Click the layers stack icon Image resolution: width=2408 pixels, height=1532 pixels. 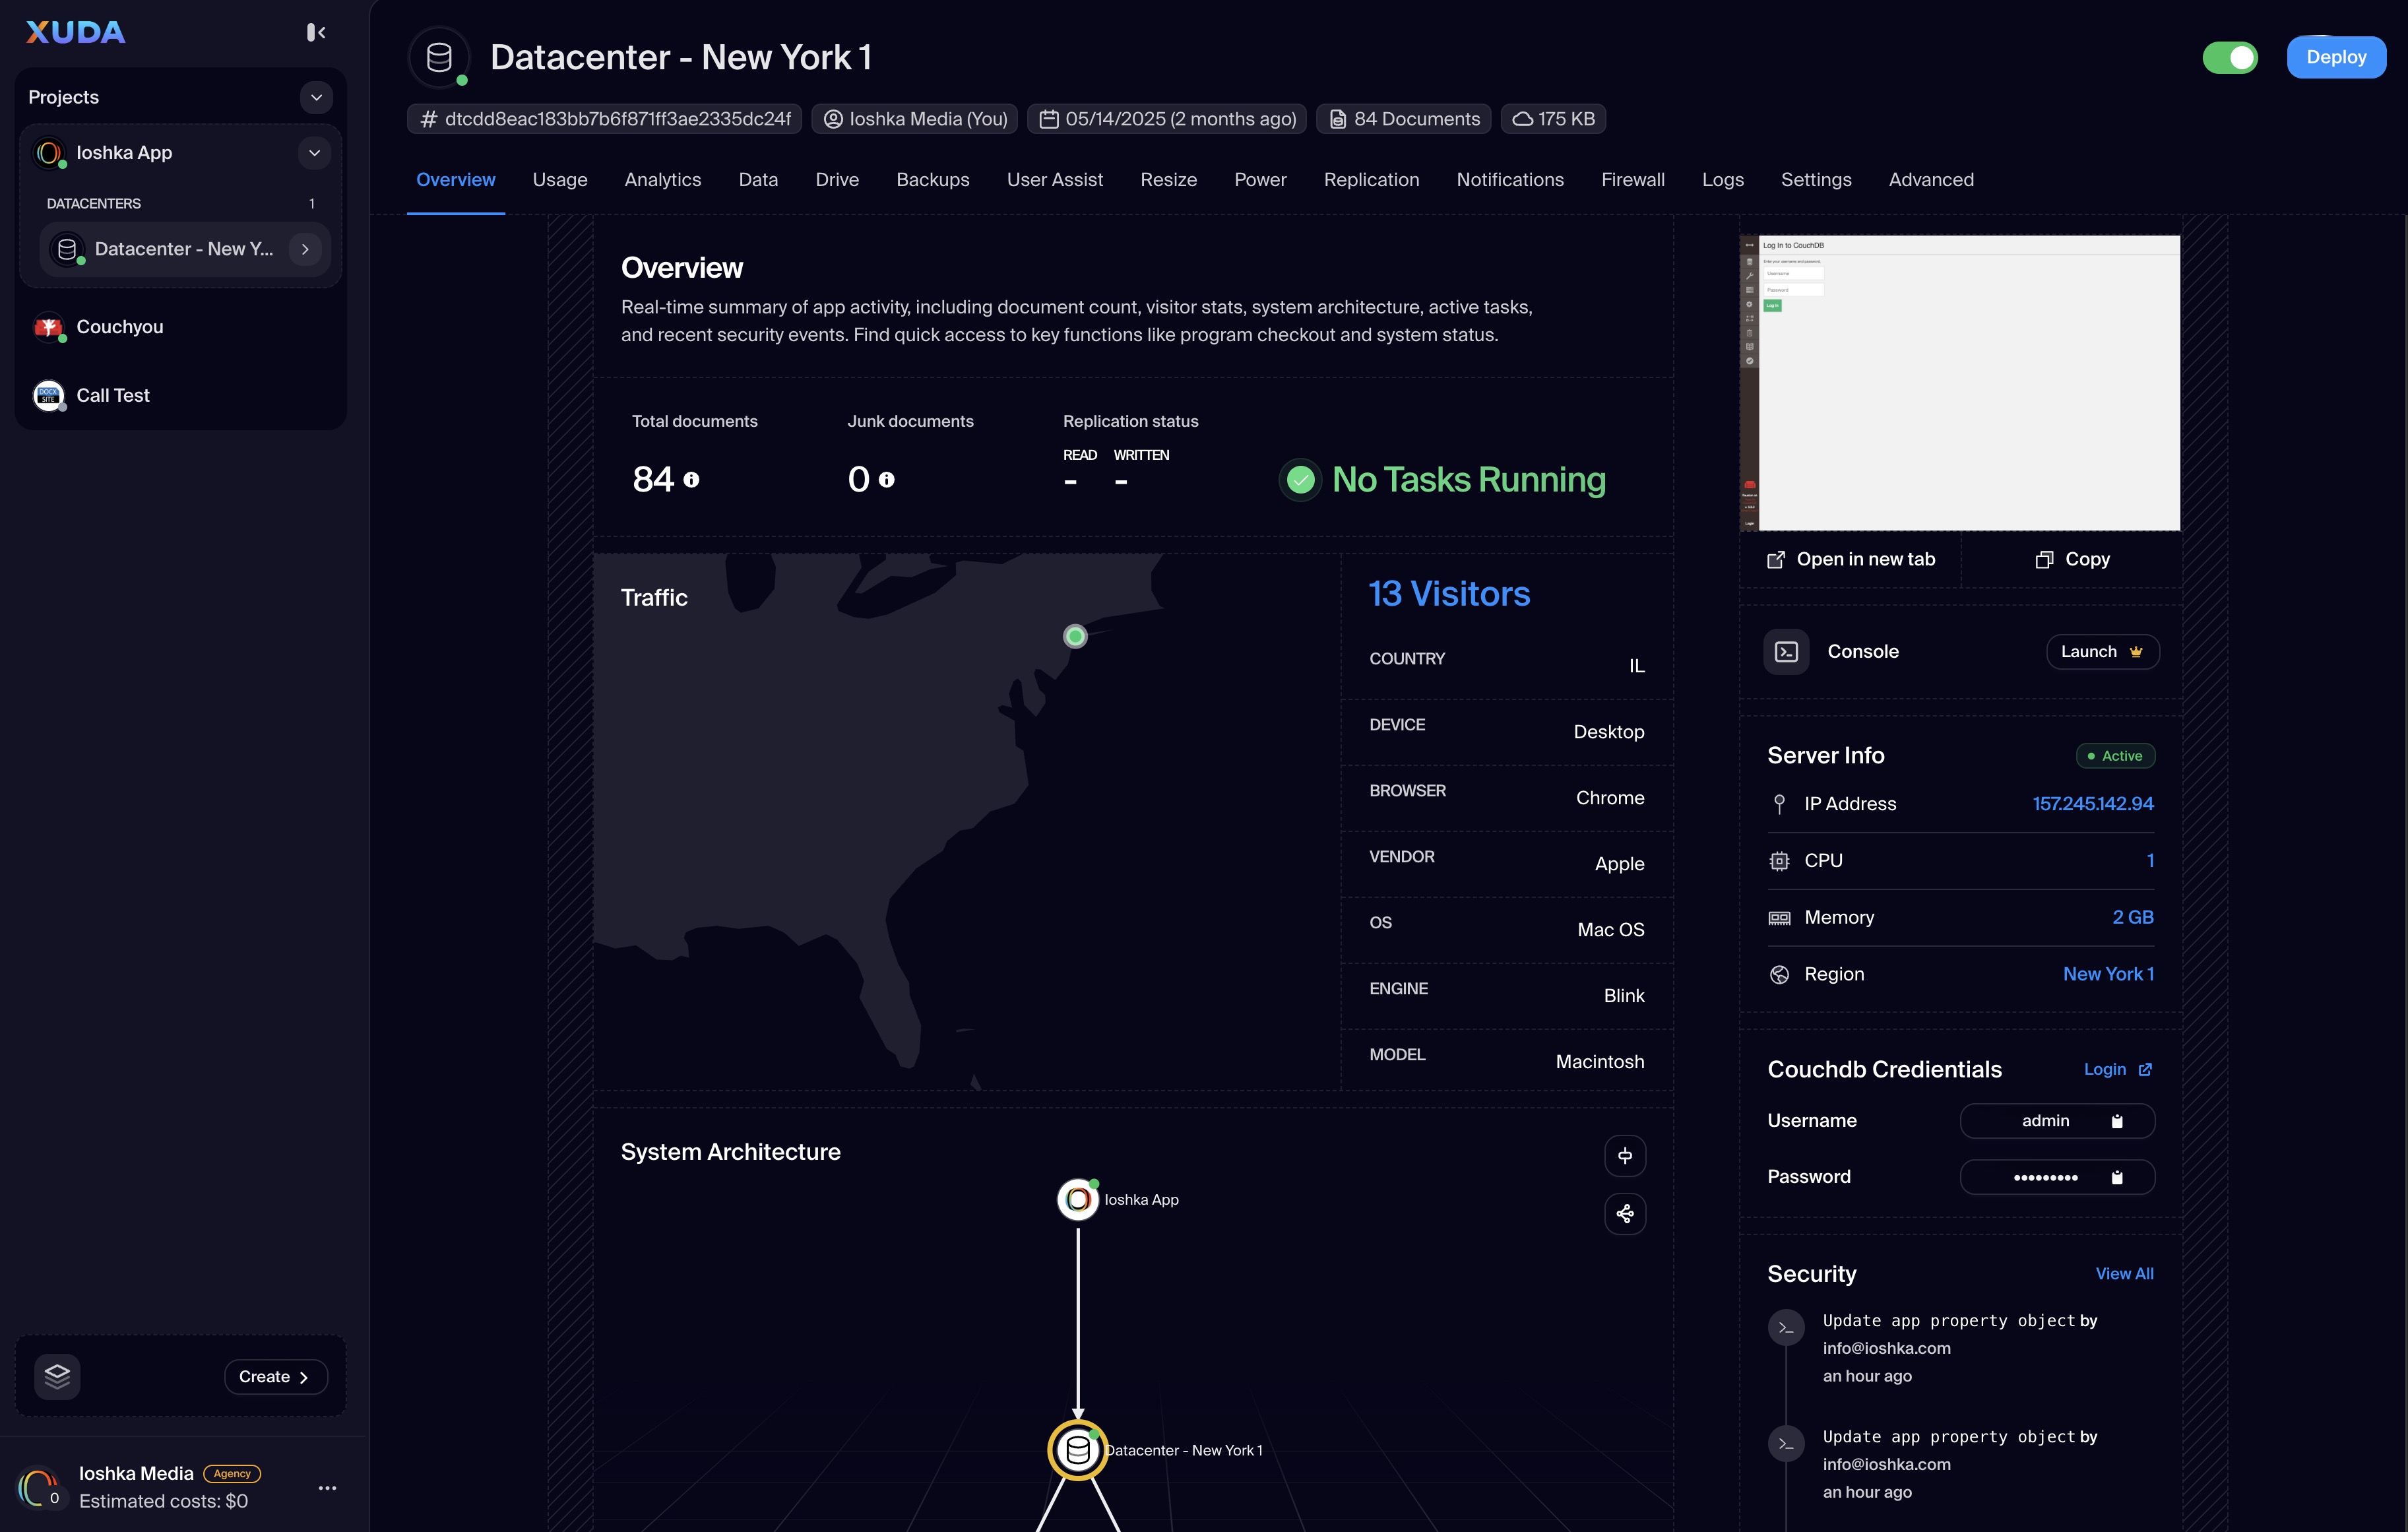[x=57, y=1377]
